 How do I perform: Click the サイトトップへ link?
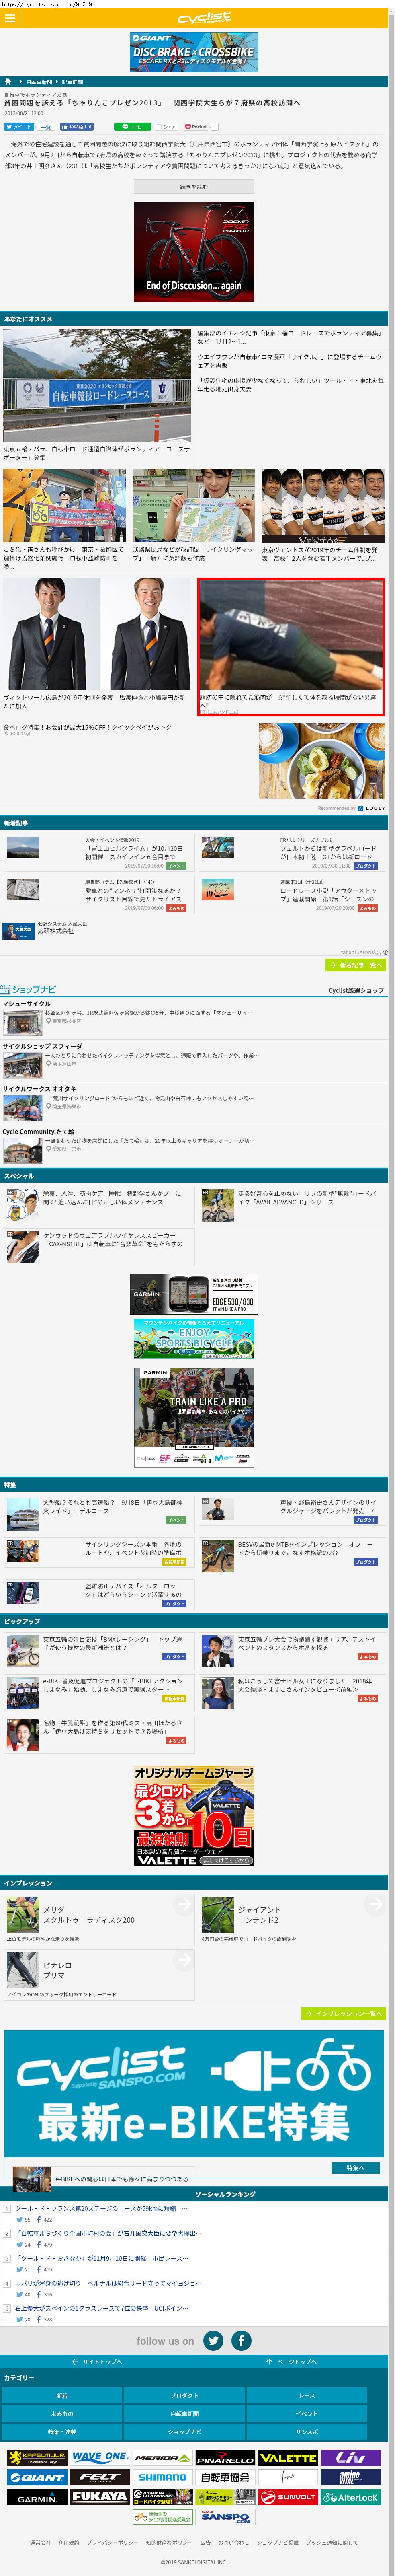[x=97, y=2361]
